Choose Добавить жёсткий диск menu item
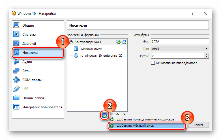This screenshot has width=221, height=140. coord(147,126)
